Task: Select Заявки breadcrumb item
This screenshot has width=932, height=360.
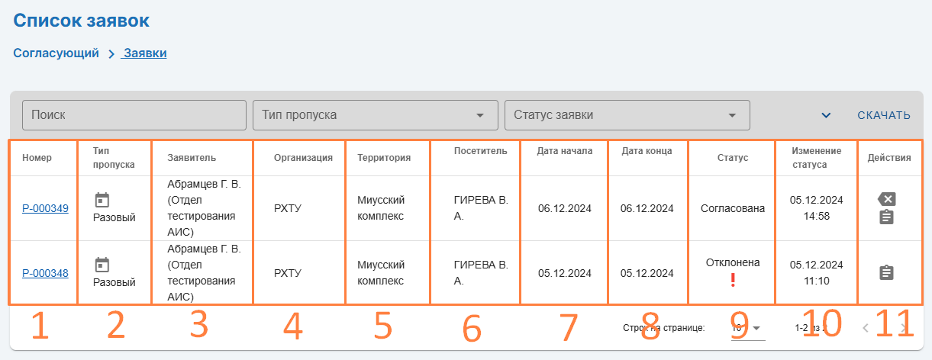Action: 145,53
